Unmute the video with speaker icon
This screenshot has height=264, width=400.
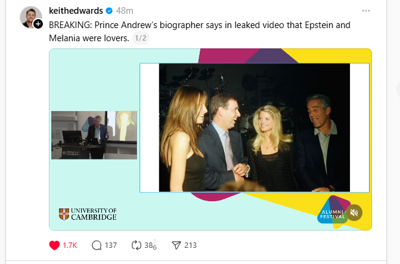[x=354, y=213]
